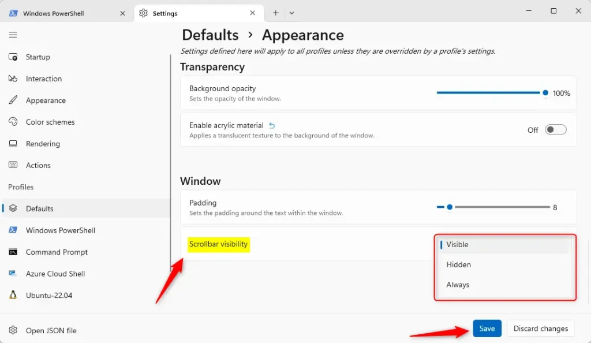The width and height of the screenshot is (591, 343).
Task: Click the Command Prompt profile icon
Action: click(13, 252)
